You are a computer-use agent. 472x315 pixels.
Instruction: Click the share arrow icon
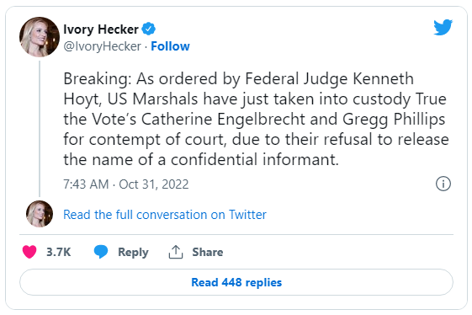[x=176, y=252]
